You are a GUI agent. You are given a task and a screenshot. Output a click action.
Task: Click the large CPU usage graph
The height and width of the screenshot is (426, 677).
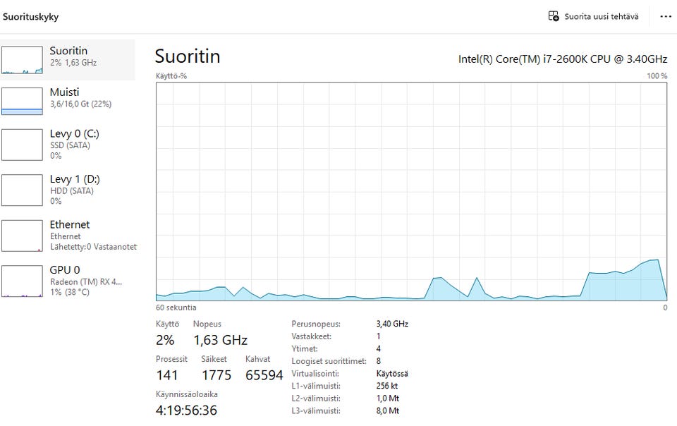click(411, 191)
